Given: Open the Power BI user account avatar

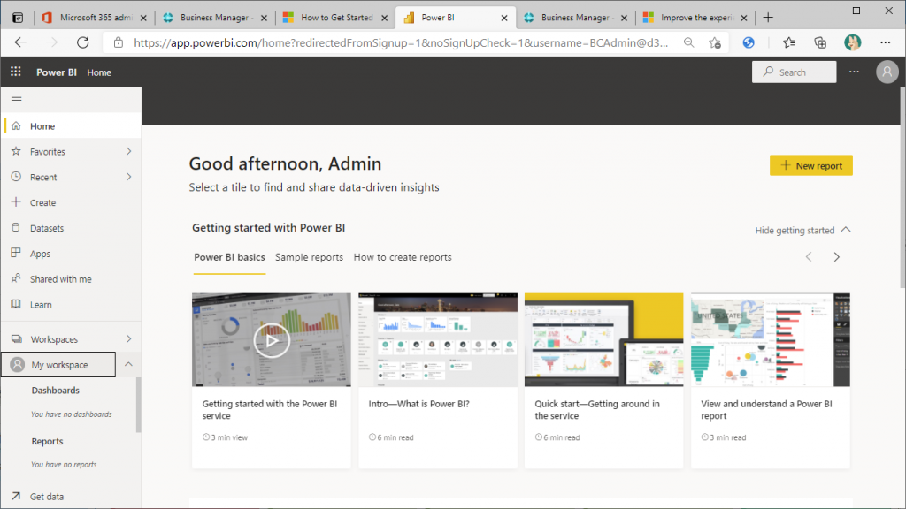Looking at the screenshot, I should (887, 72).
